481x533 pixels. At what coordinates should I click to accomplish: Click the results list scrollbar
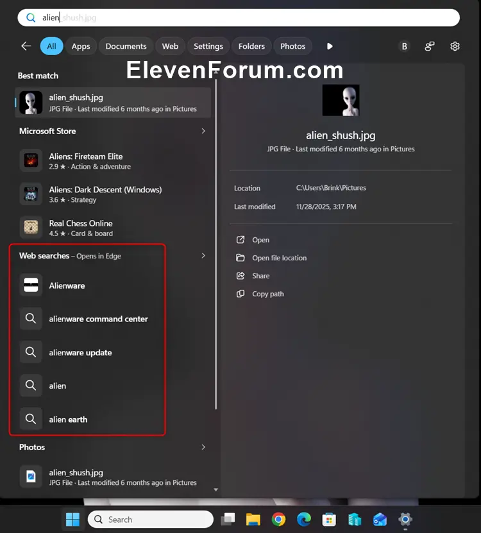click(x=216, y=244)
